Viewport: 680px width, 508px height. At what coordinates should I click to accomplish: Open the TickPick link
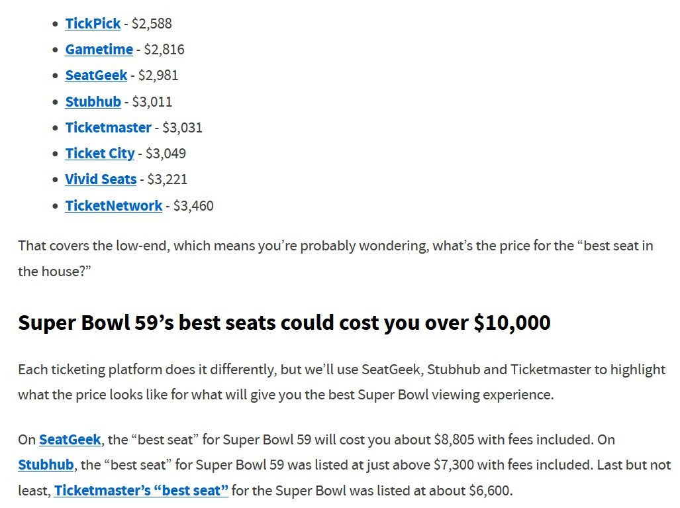[x=93, y=24]
